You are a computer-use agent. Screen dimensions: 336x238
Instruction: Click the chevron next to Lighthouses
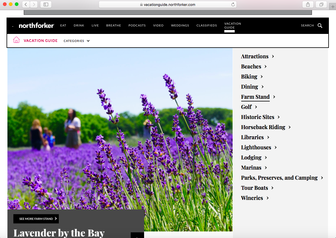click(276, 148)
